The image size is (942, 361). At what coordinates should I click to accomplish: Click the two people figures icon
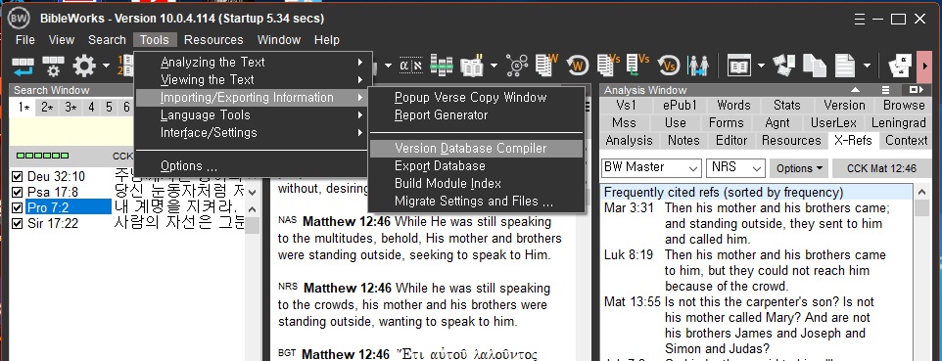point(698,66)
